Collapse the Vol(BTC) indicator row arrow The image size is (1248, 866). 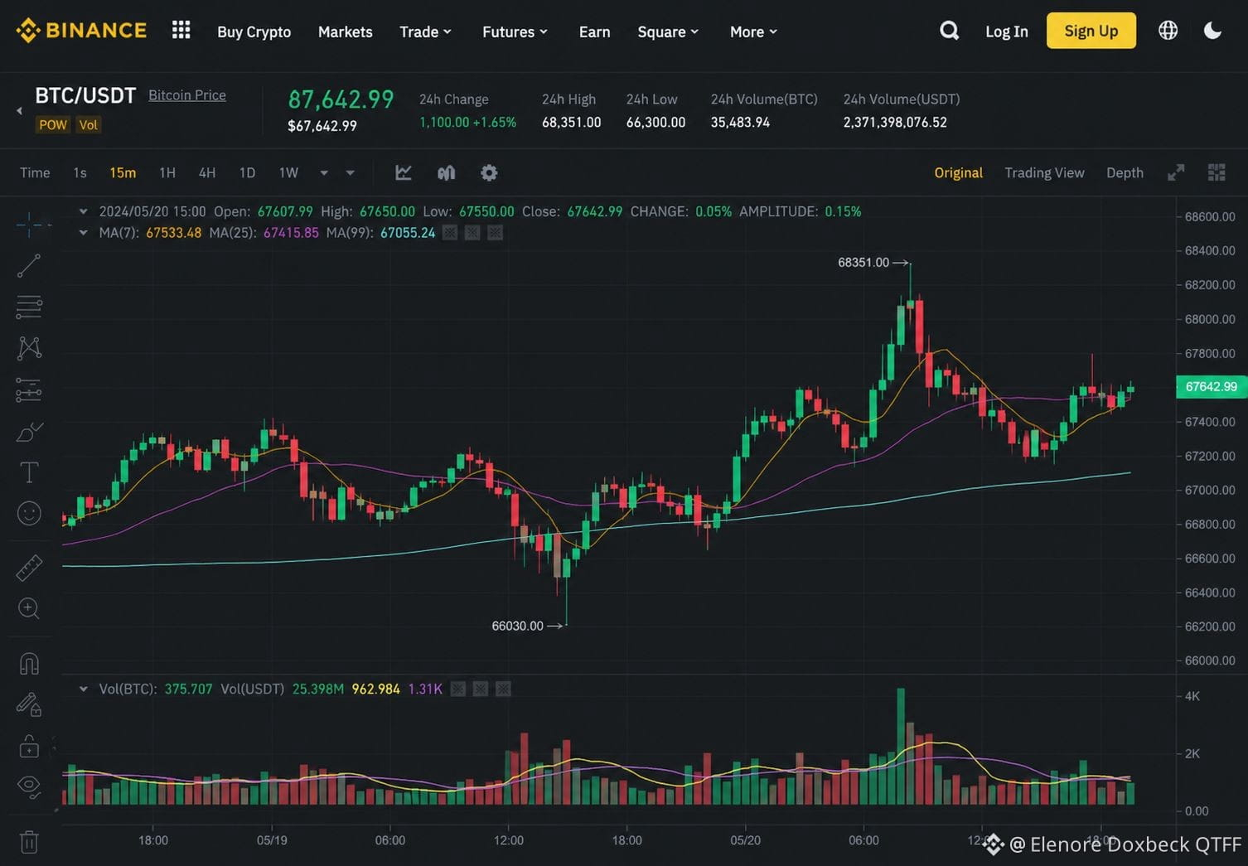pyautogui.click(x=83, y=689)
